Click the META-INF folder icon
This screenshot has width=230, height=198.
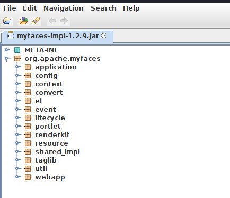(17, 50)
